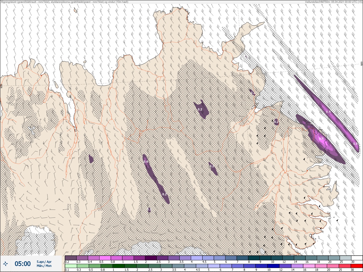Select the 30 white snow legend swatch
The height and width of the screenshot is (272, 363).
[357, 258]
